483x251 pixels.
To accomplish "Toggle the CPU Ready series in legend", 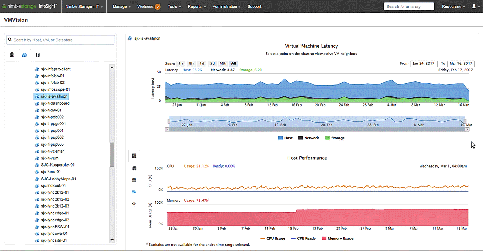I will 303,238.
